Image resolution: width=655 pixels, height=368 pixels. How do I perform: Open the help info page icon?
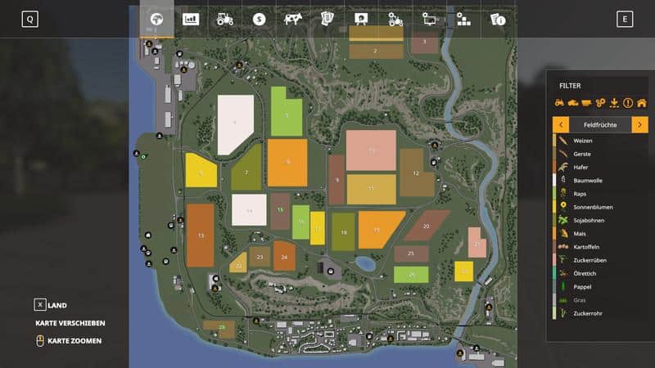tap(497, 20)
